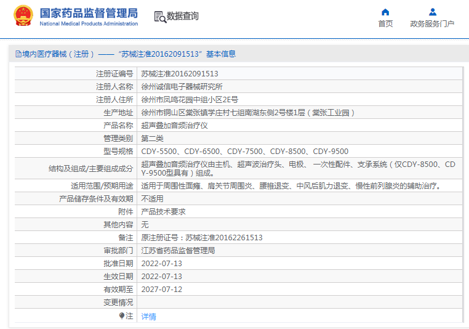Select expiry date 2027-07-12
Image resolution: width=469 pixels, height=329 pixels.
pyautogui.click(x=161, y=289)
